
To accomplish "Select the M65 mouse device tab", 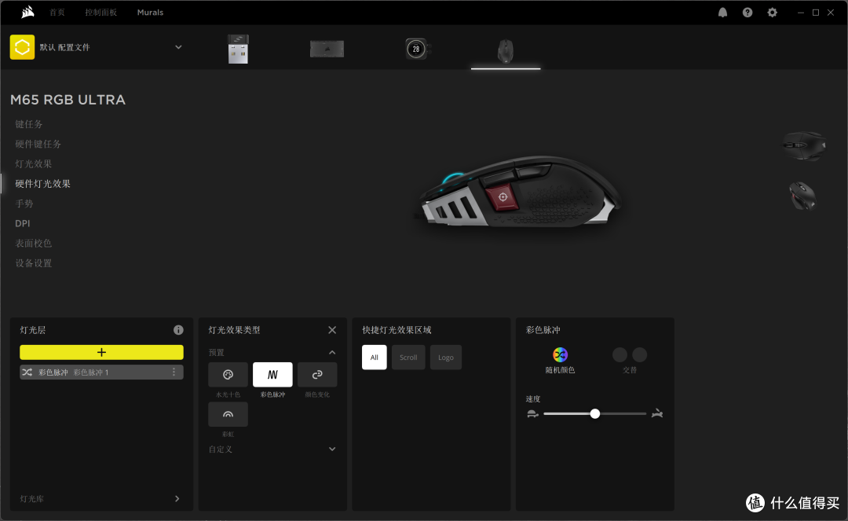I will pyautogui.click(x=505, y=51).
